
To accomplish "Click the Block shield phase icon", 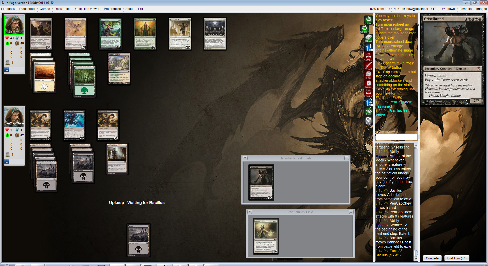I will (368, 75).
